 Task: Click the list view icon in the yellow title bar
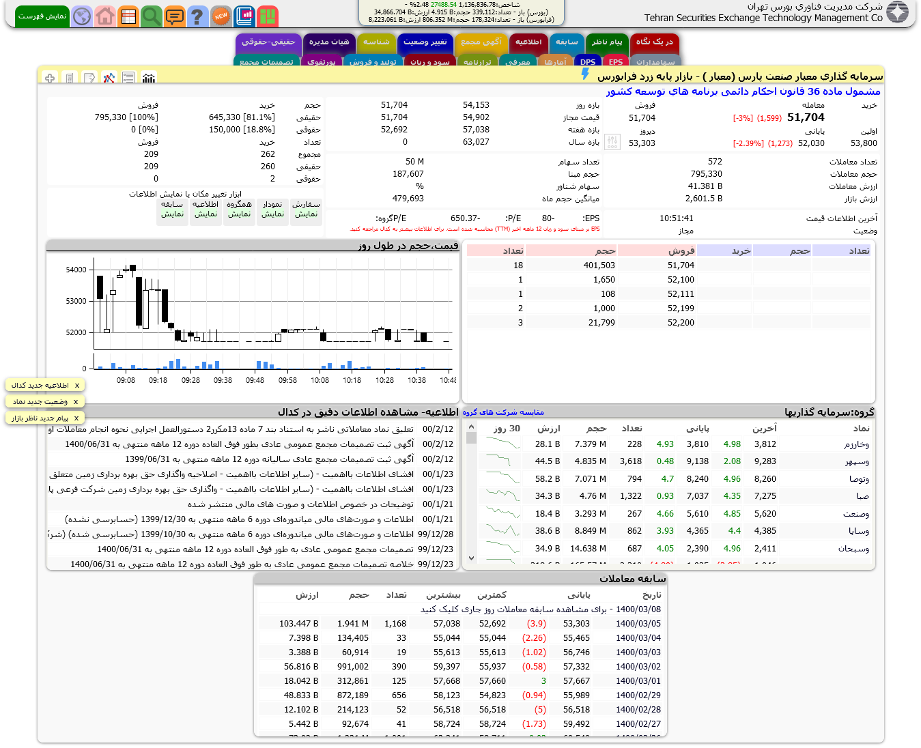[129, 78]
